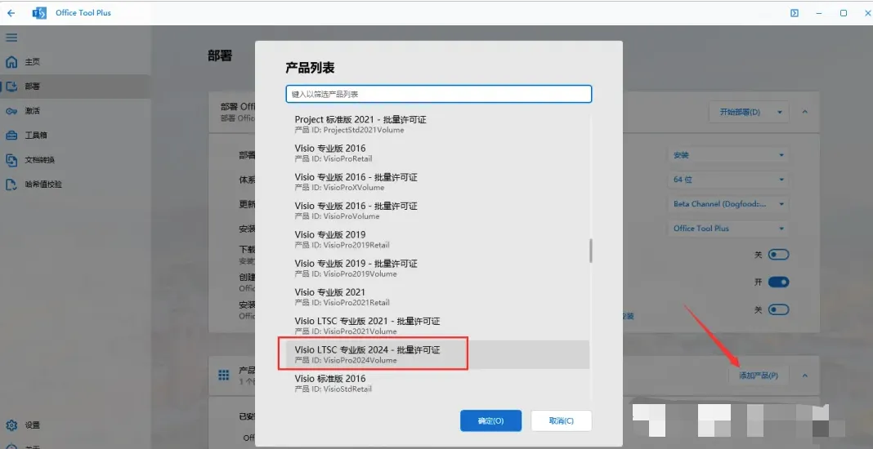The image size is (873, 449).
Task: Open the 主页 home page
Action: (x=75, y=62)
